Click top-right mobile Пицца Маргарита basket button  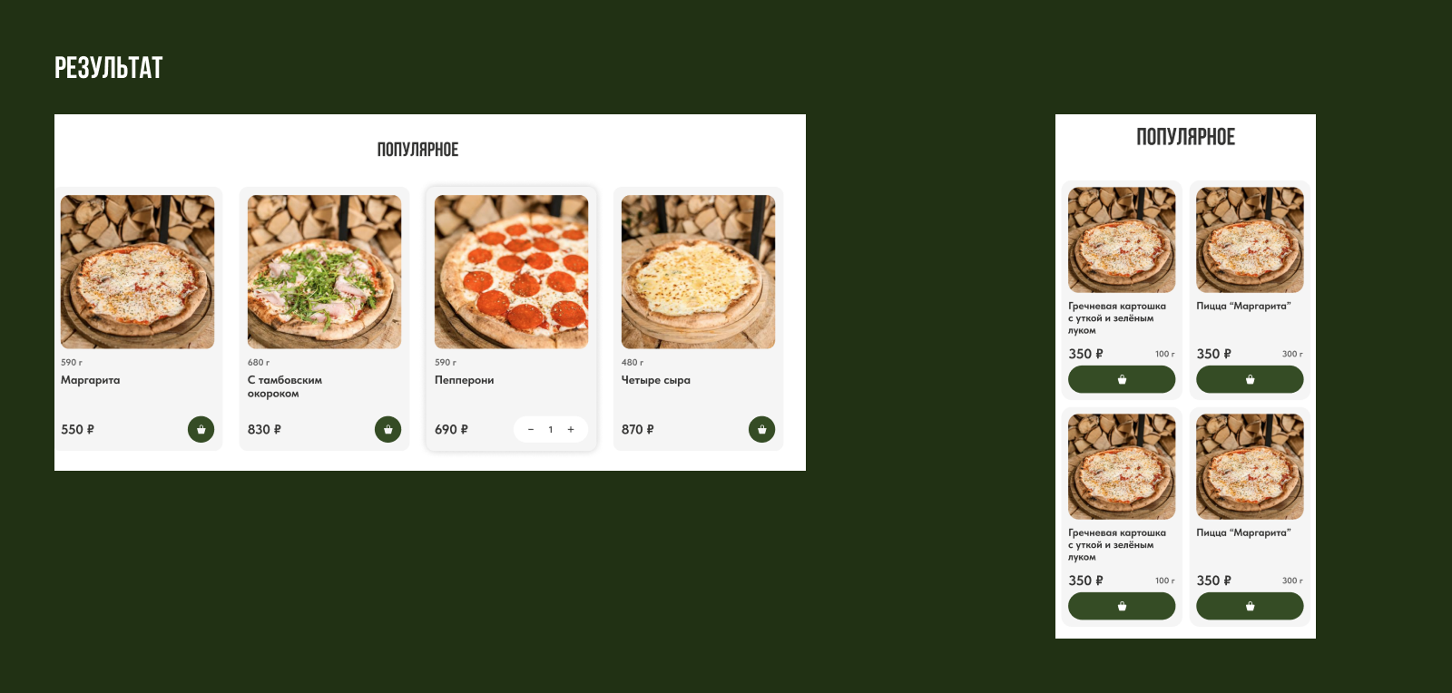click(1250, 379)
